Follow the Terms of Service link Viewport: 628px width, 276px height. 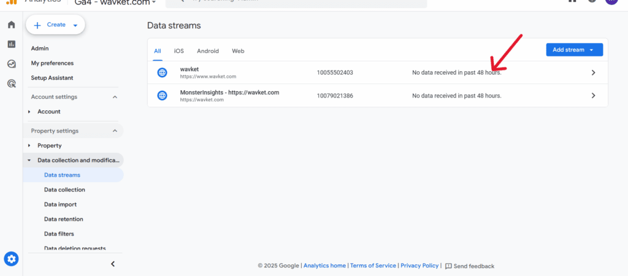(373, 266)
